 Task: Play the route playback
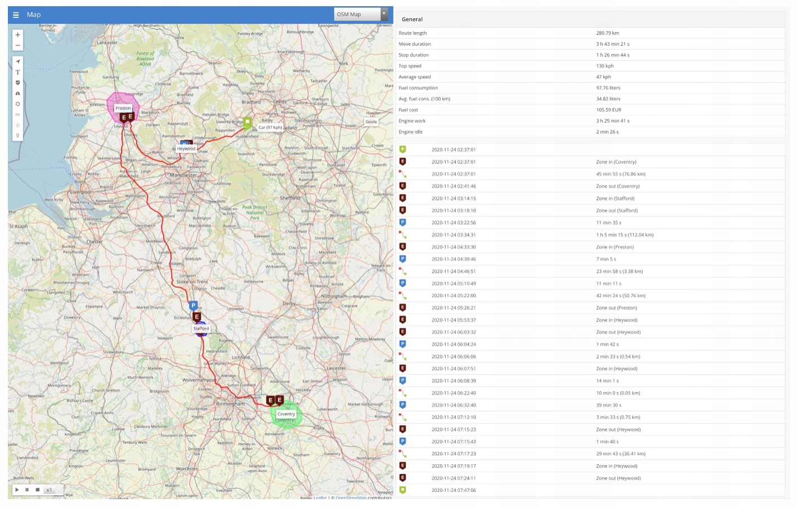[x=17, y=490]
